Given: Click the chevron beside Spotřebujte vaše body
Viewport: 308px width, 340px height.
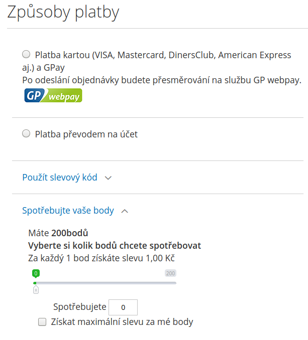Looking at the screenshot, I should pyautogui.click(x=125, y=211).
